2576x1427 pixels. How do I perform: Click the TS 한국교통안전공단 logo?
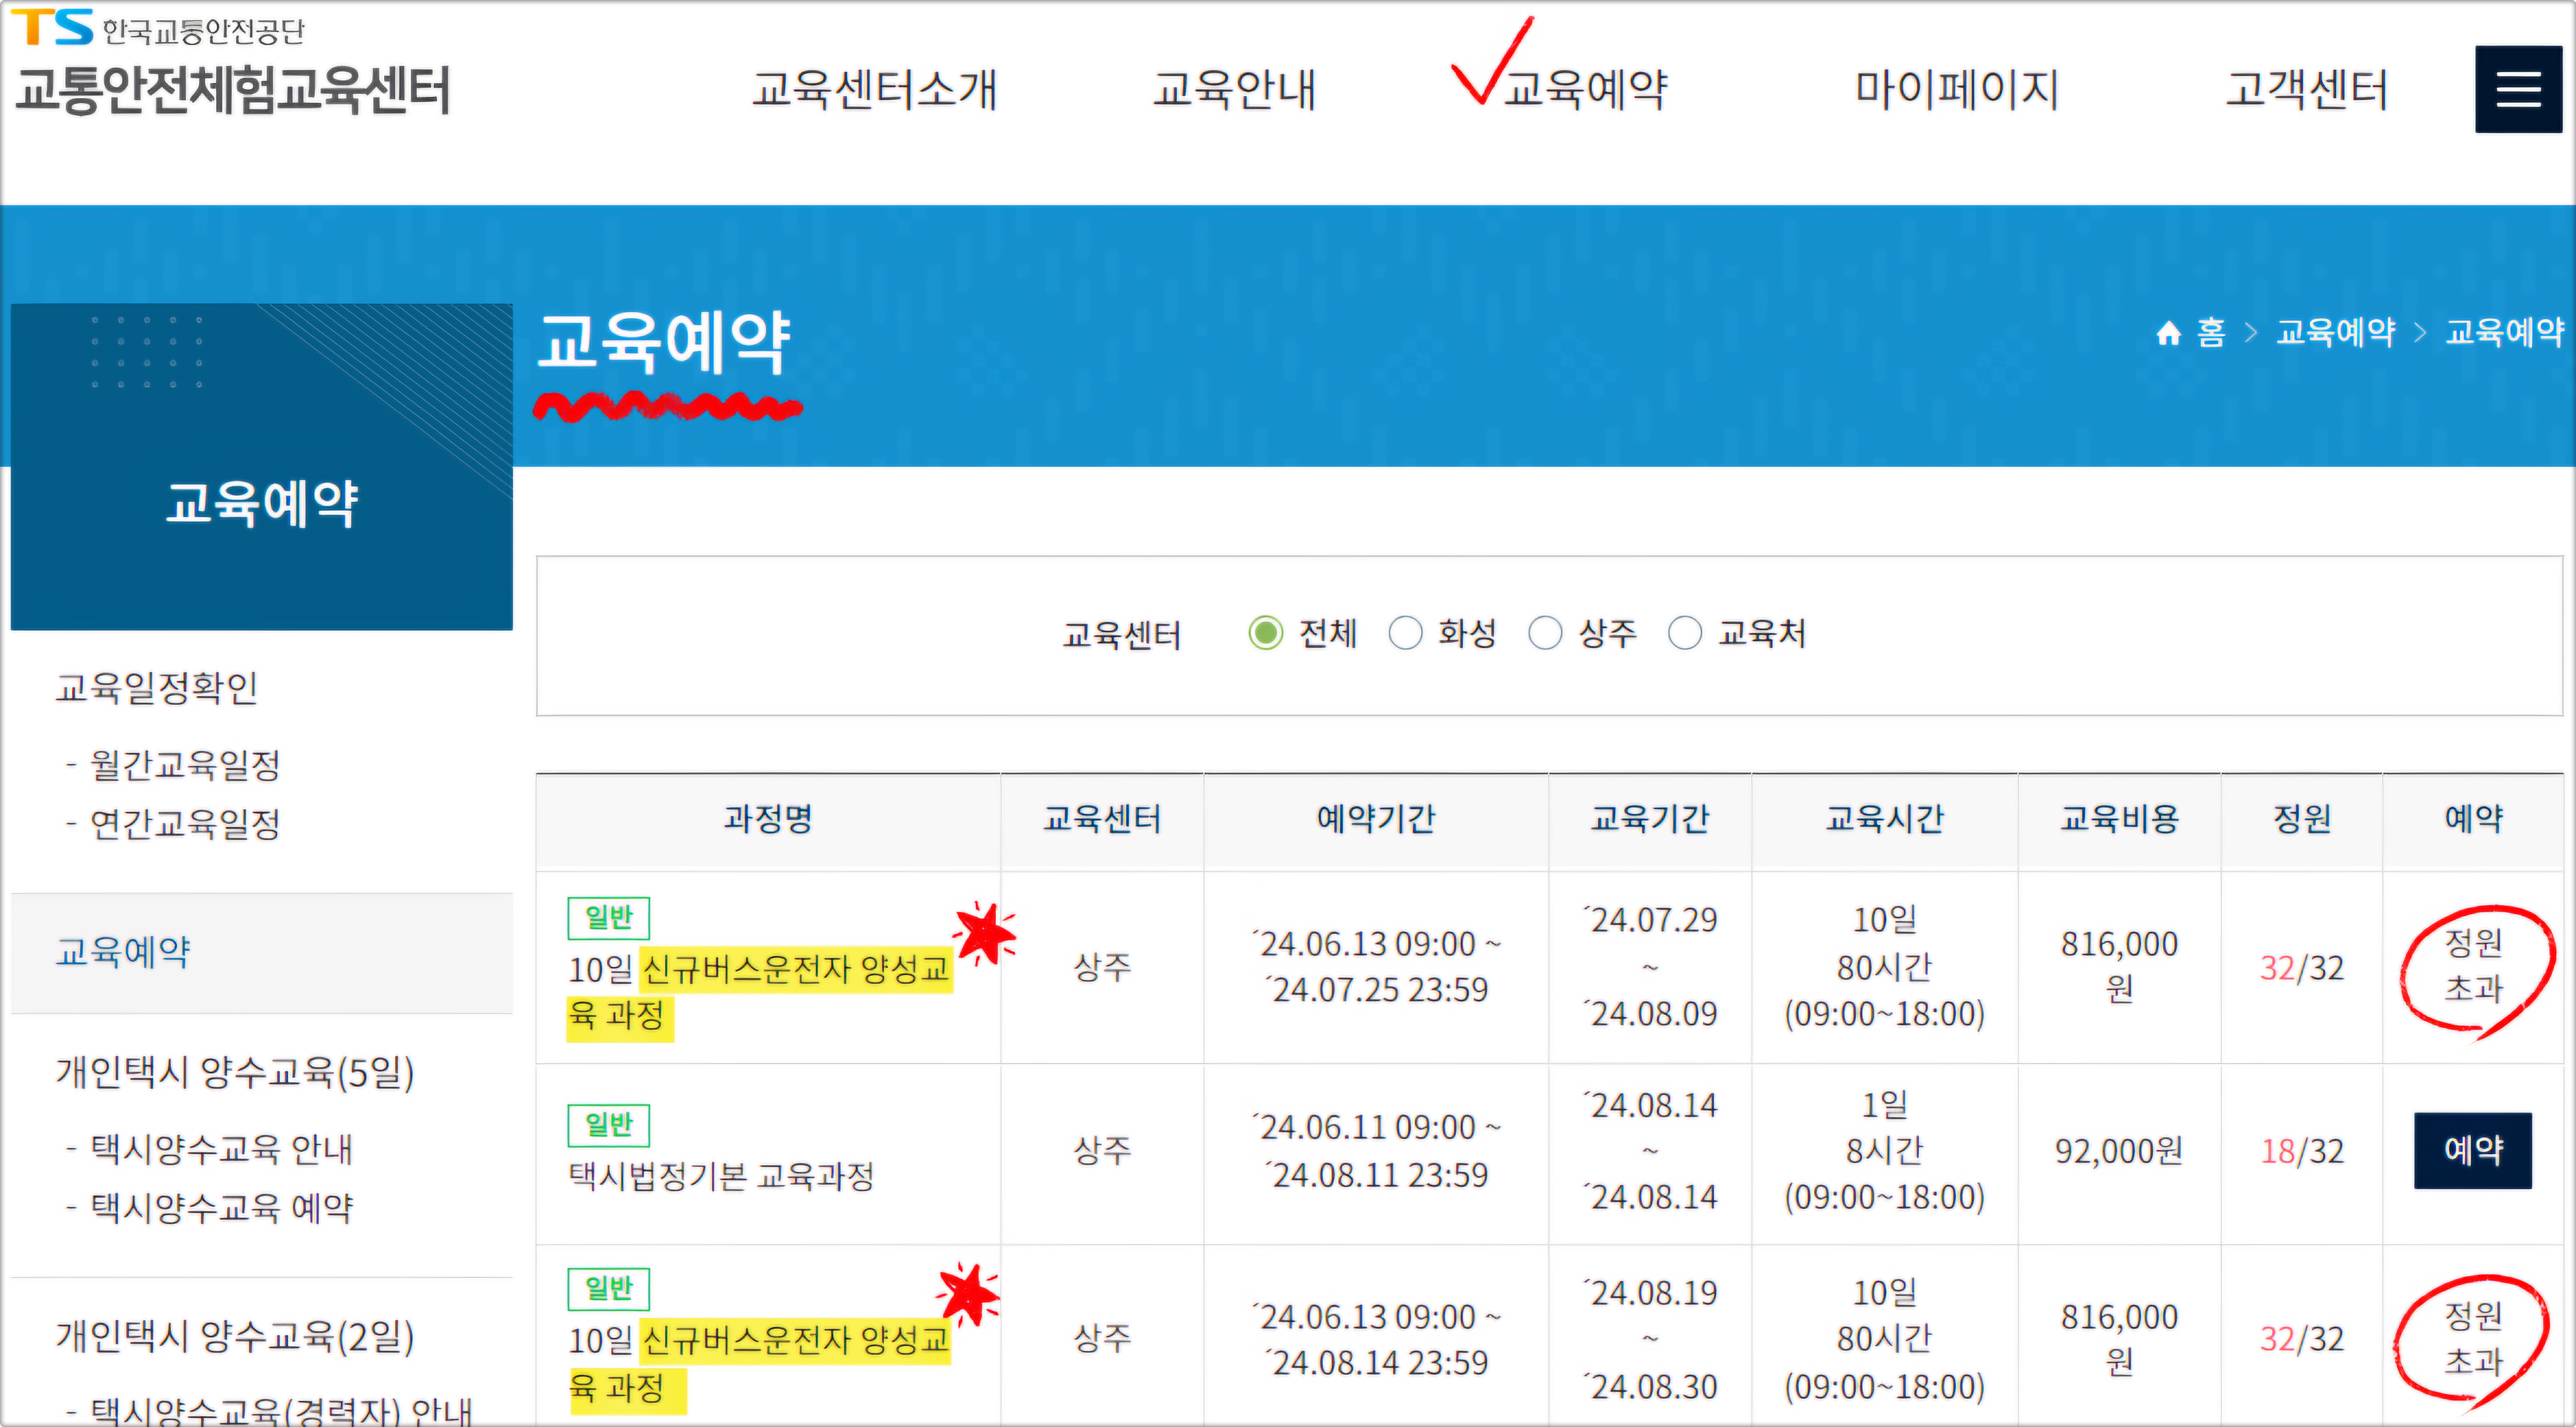(157, 28)
